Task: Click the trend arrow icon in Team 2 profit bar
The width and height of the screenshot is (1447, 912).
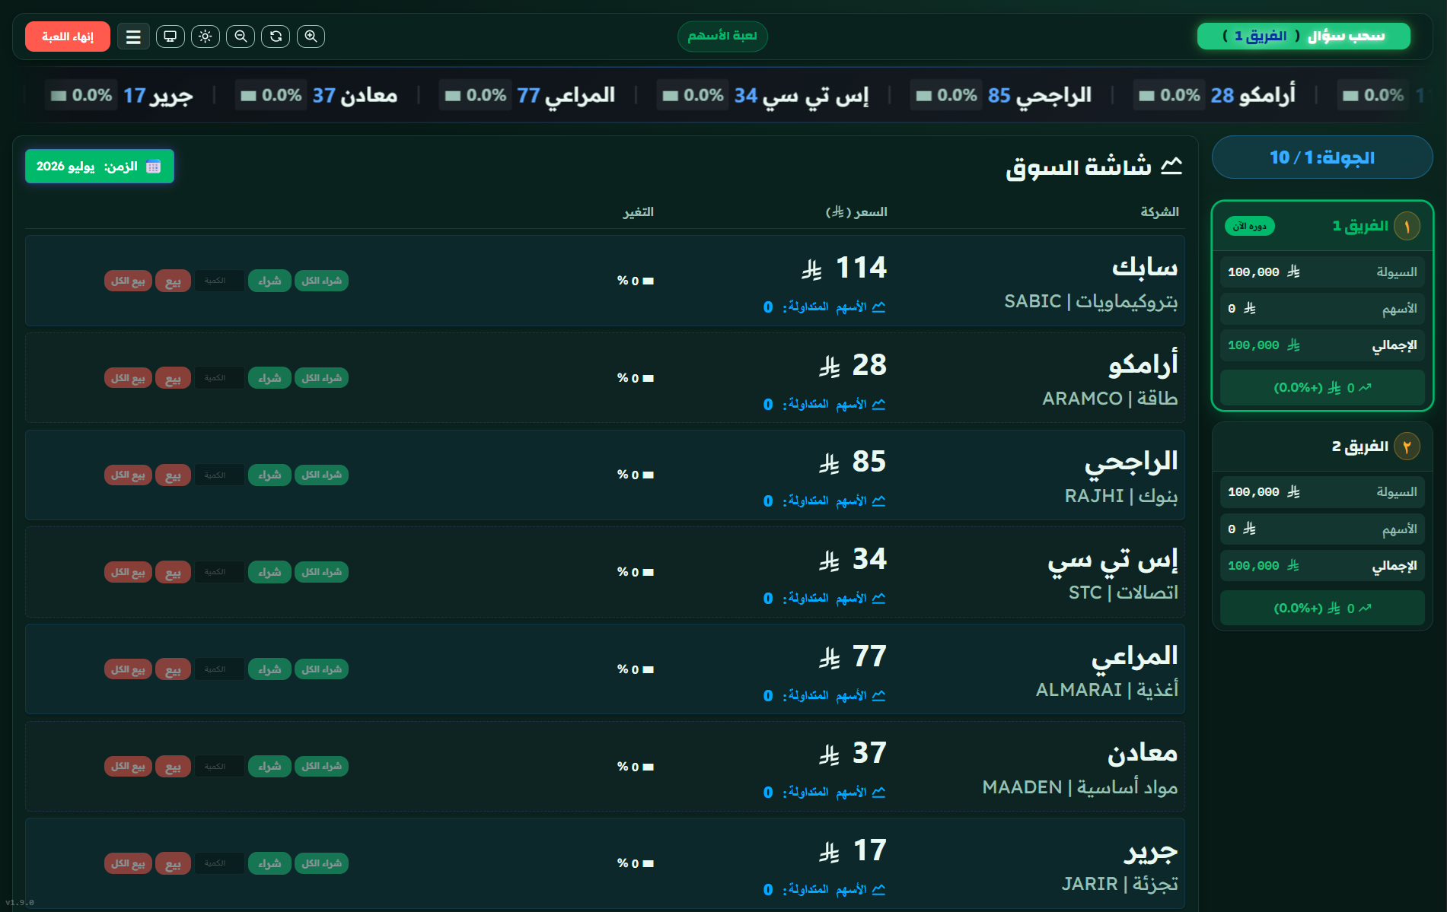Action: point(1365,609)
